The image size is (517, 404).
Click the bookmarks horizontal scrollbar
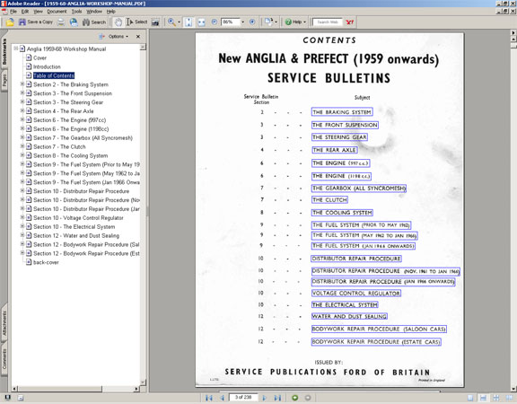point(75,389)
